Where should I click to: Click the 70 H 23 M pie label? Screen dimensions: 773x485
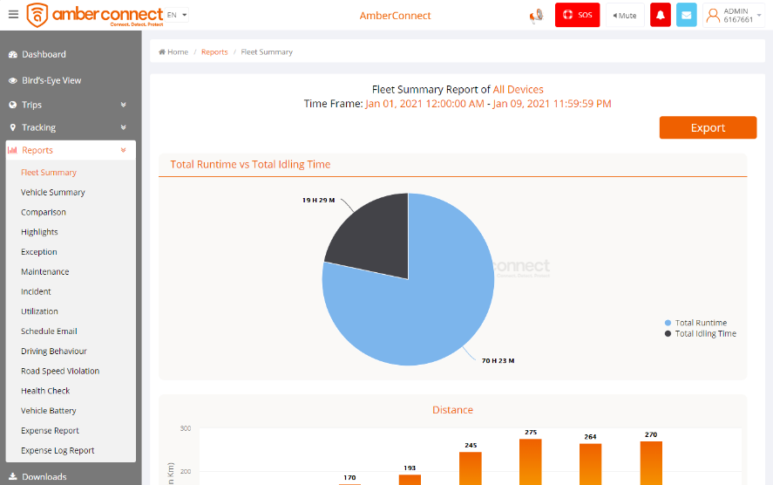498,360
